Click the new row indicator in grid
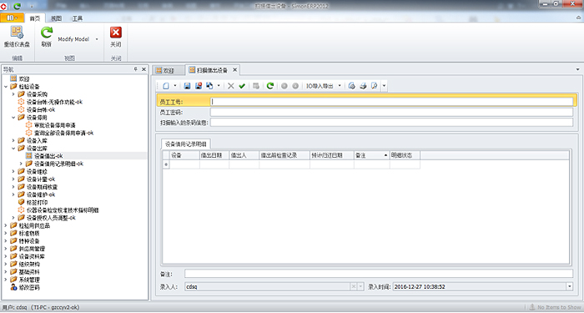Viewport: 584px width, 313px height. (166, 164)
